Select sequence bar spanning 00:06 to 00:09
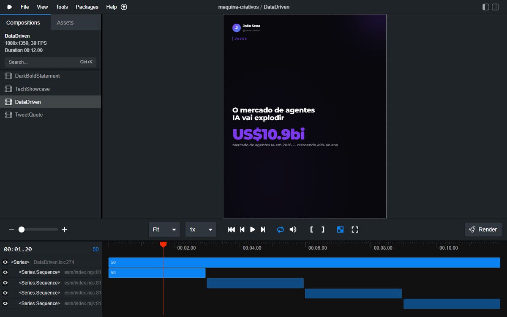This screenshot has height=317, width=507. coord(353,293)
